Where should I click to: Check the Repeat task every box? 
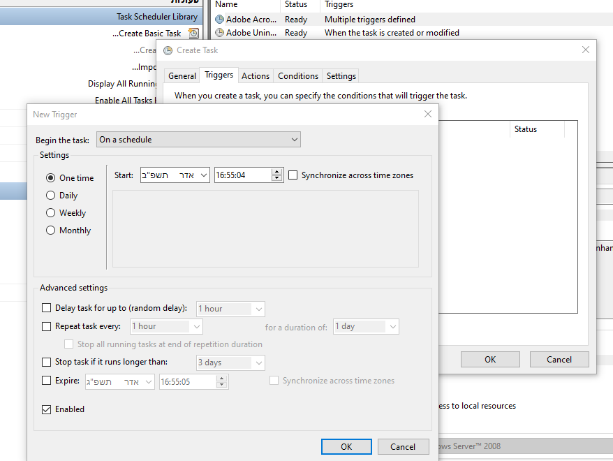(46, 326)
